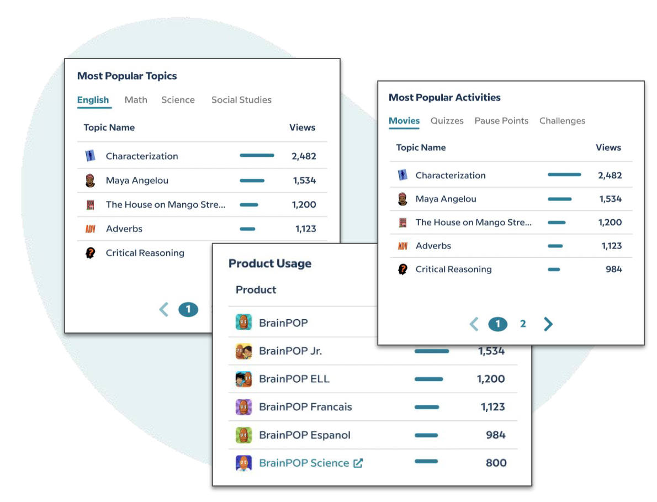Click the BrainPOP Francais usage bar
The image size is (657, 502).
427,407
